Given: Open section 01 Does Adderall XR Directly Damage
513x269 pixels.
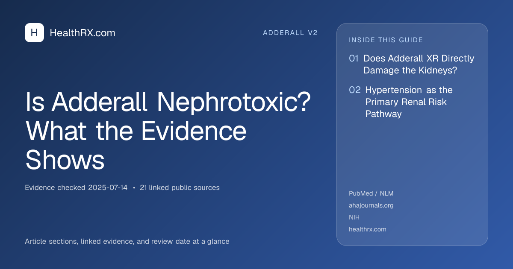Looking at the screenshot, I should pyautogui.click(x=412, y=64).
